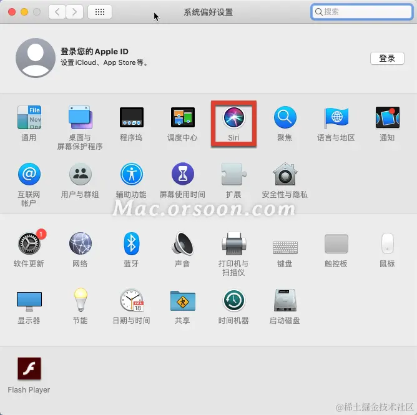Go back with the left arrow button

[57, 12]
